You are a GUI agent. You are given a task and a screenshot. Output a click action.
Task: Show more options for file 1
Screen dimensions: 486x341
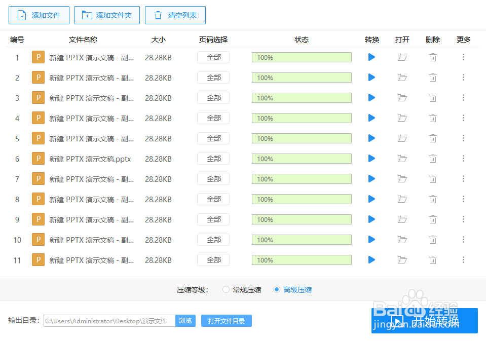click(x=463, y=57)
